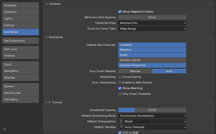Open the Lights preferences tab
The image size is (216, 134).
(x=21, y=19)
